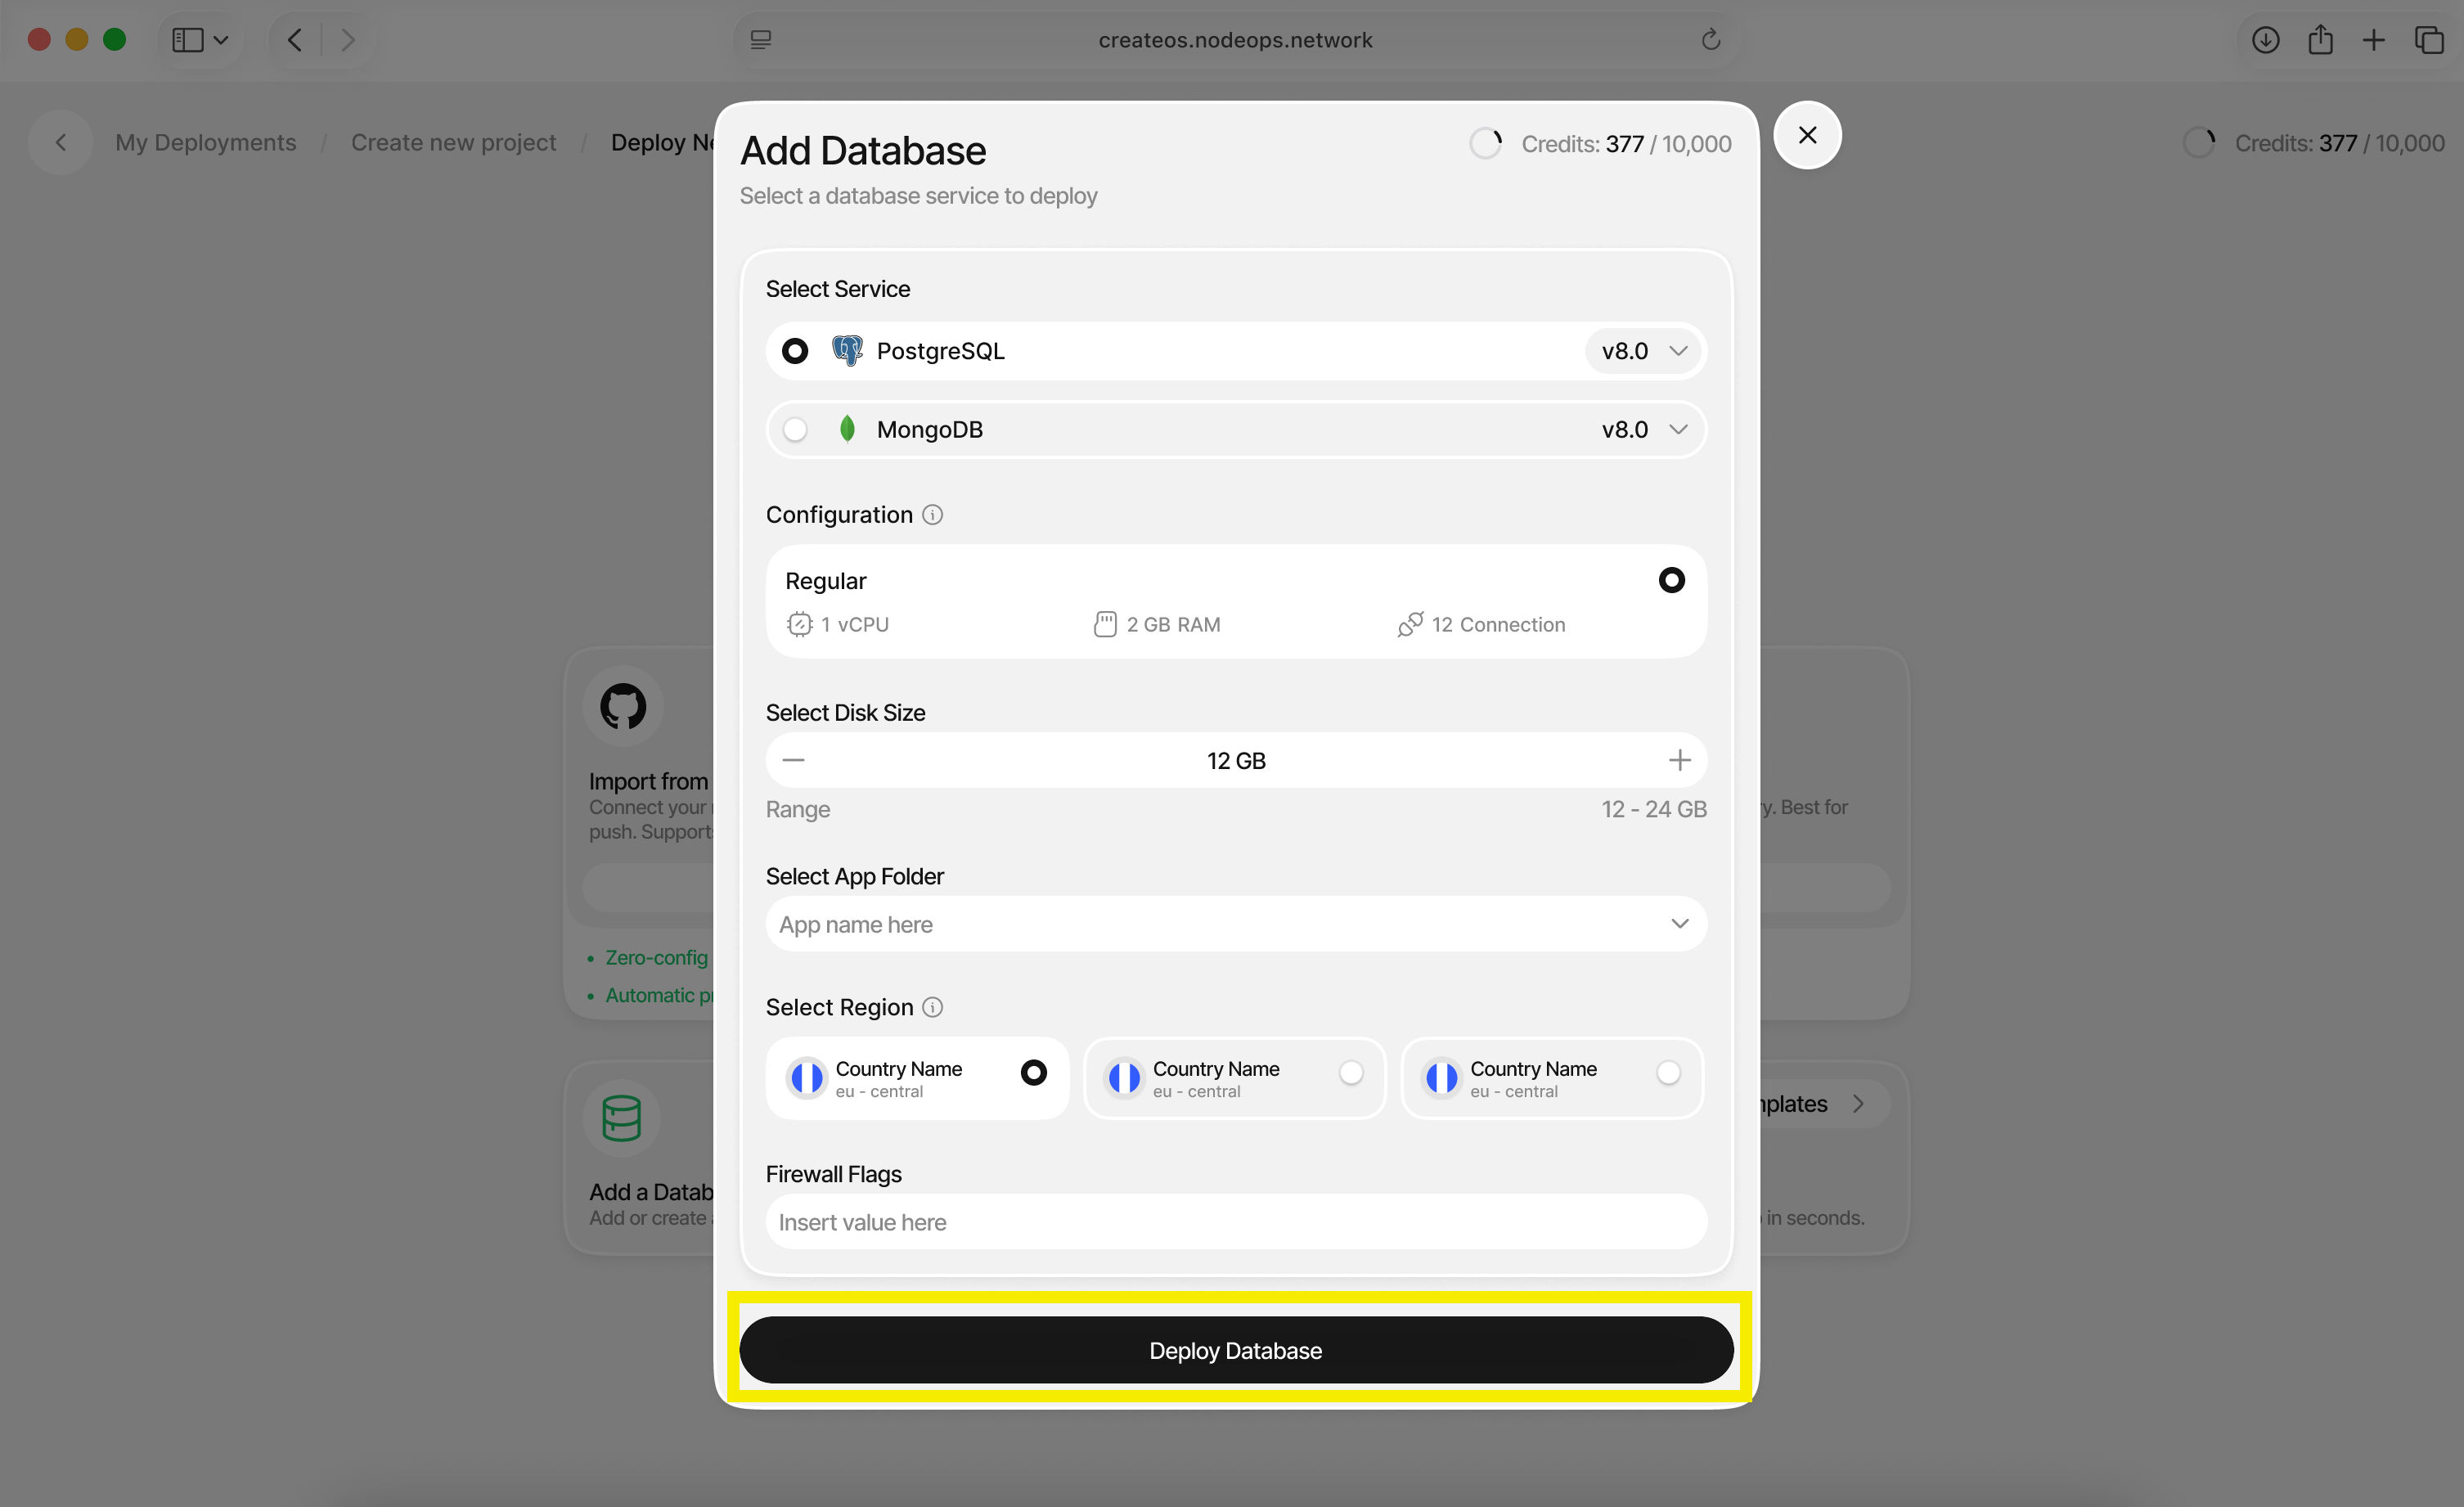
Task: Increase disk size with plus icon
Action: pos(1679,761)
